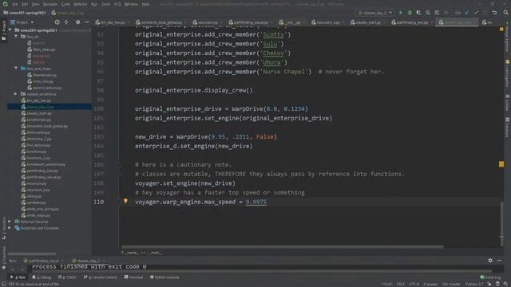Open the File menu
Screen dimensions: 511x287
coord(15,4)
